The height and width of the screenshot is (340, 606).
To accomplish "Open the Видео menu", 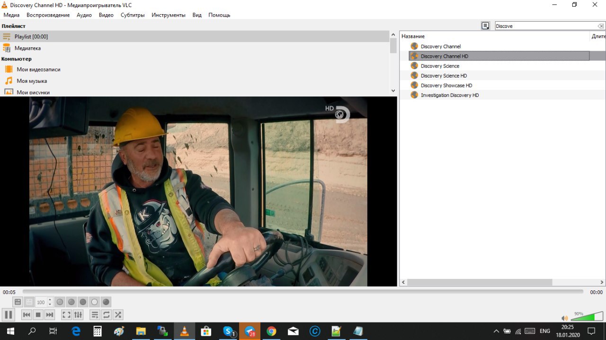I will click(x=106, y=15).
